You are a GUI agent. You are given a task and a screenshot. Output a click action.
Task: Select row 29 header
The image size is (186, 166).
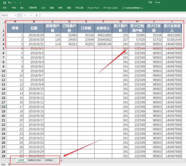[3, 156]
